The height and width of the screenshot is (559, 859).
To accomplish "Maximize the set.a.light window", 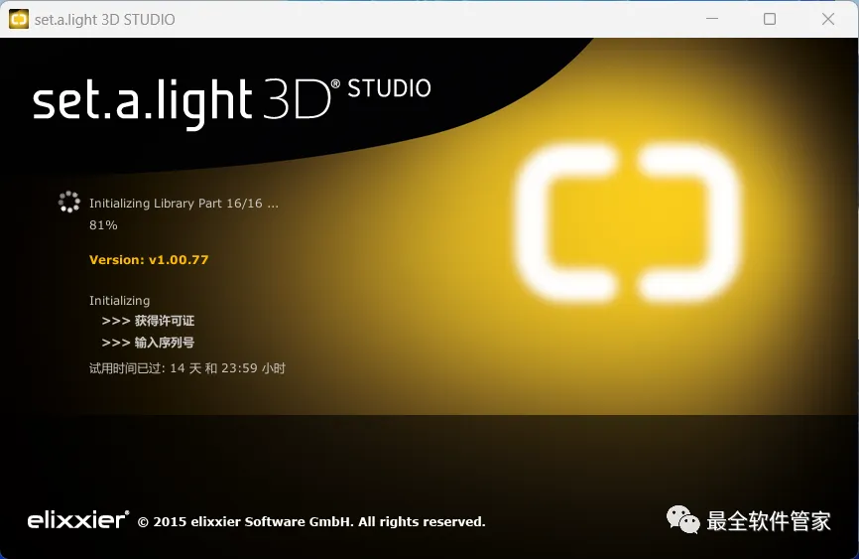I will click(770, 19).
